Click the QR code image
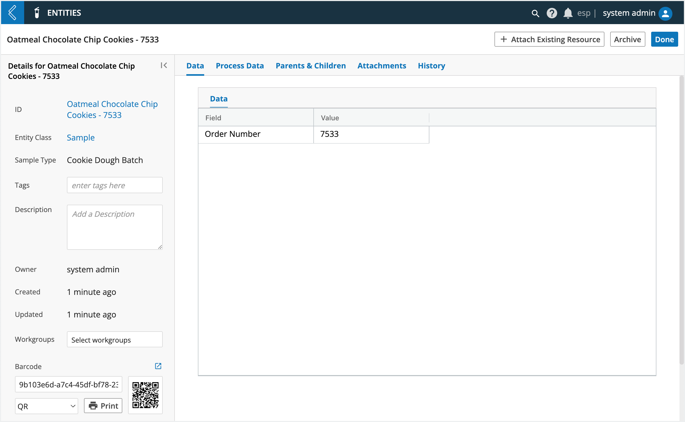The width and height of the screenshot is (685, 422). point(145,395)
